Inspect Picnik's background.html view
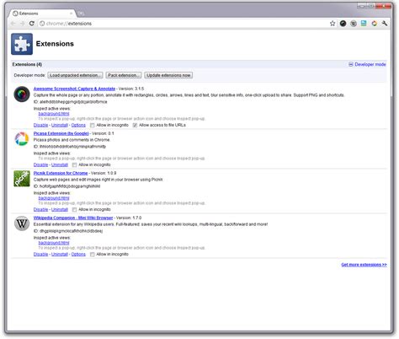 54,198
